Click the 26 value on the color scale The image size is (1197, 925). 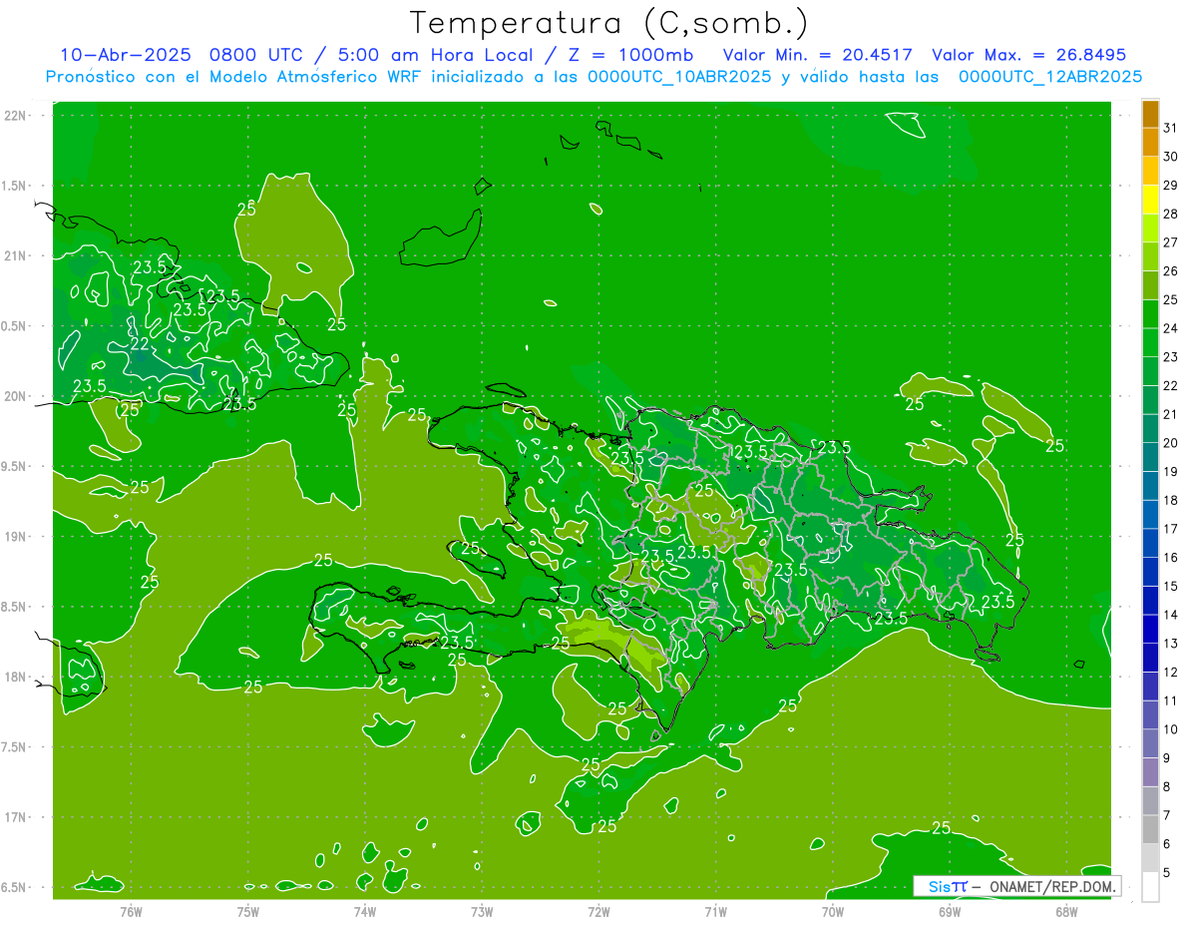(x=1171, y=271)
